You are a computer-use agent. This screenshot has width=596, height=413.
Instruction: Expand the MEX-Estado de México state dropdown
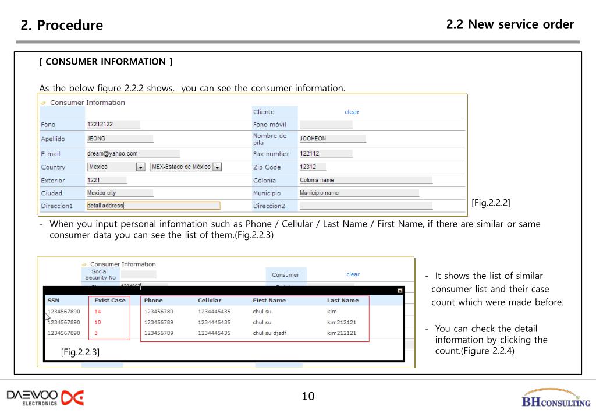tap(217, 167)
